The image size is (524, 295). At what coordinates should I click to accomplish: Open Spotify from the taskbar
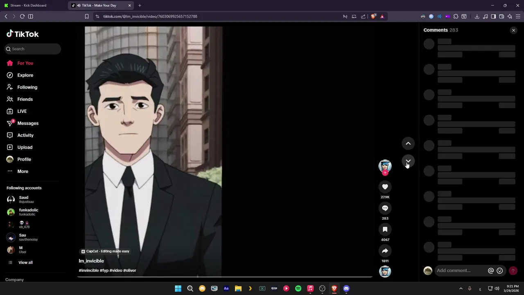(298, 288)
